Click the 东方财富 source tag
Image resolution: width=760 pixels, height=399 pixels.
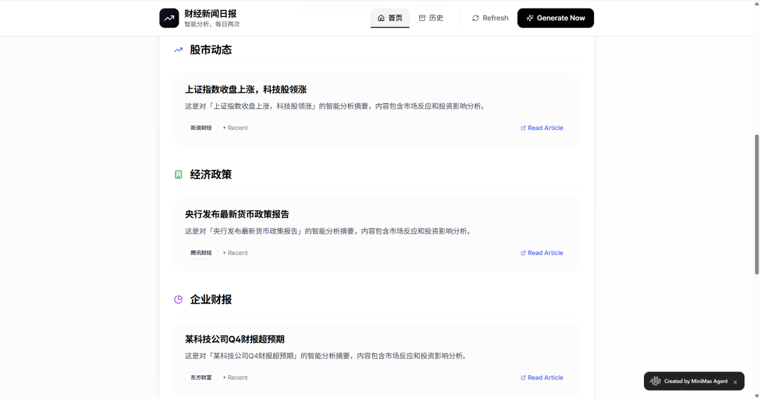click(201, 377)
